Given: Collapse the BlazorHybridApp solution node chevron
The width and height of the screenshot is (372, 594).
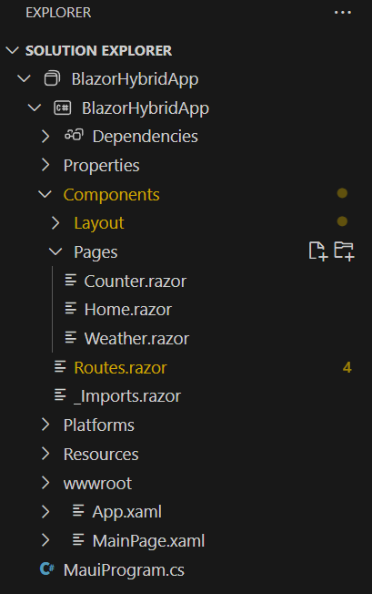Looking at the screenshot, I should point(25,78).
